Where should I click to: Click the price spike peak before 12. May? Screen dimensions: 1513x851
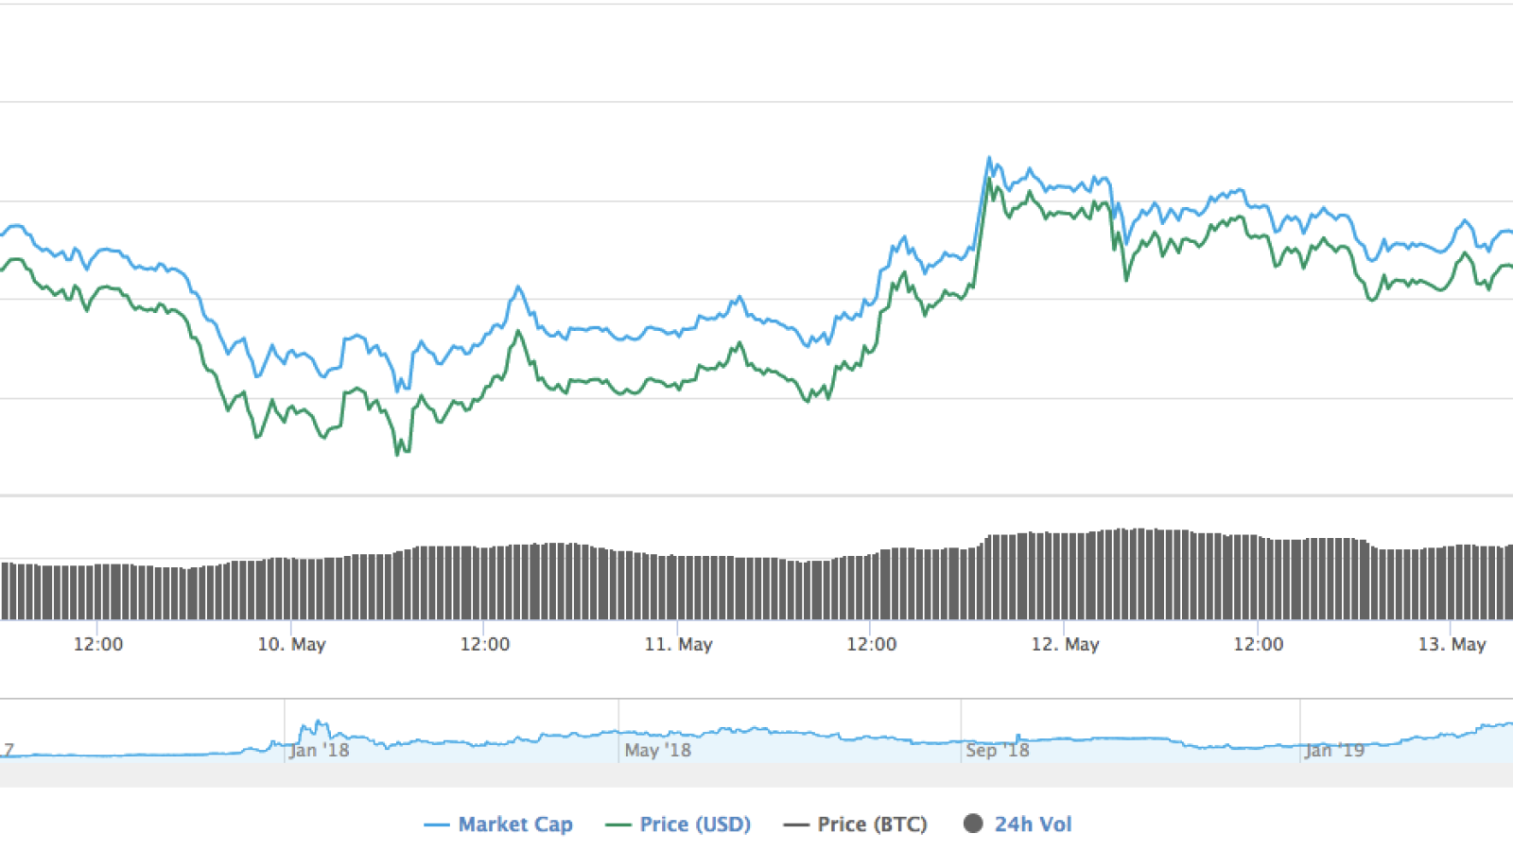pyautogui.click(x=989, y=159)
